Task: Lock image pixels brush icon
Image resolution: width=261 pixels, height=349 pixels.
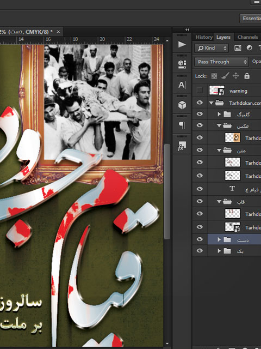Action: coord(225,76)
